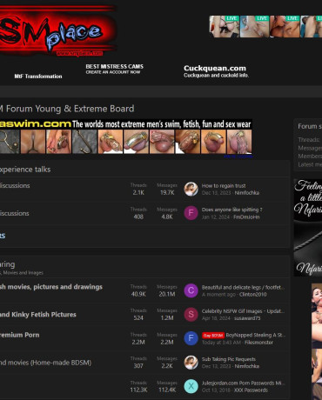This screenshot has width=322, height=400.
Task: Click the 112.3K threads count
Action: [138, 390]
